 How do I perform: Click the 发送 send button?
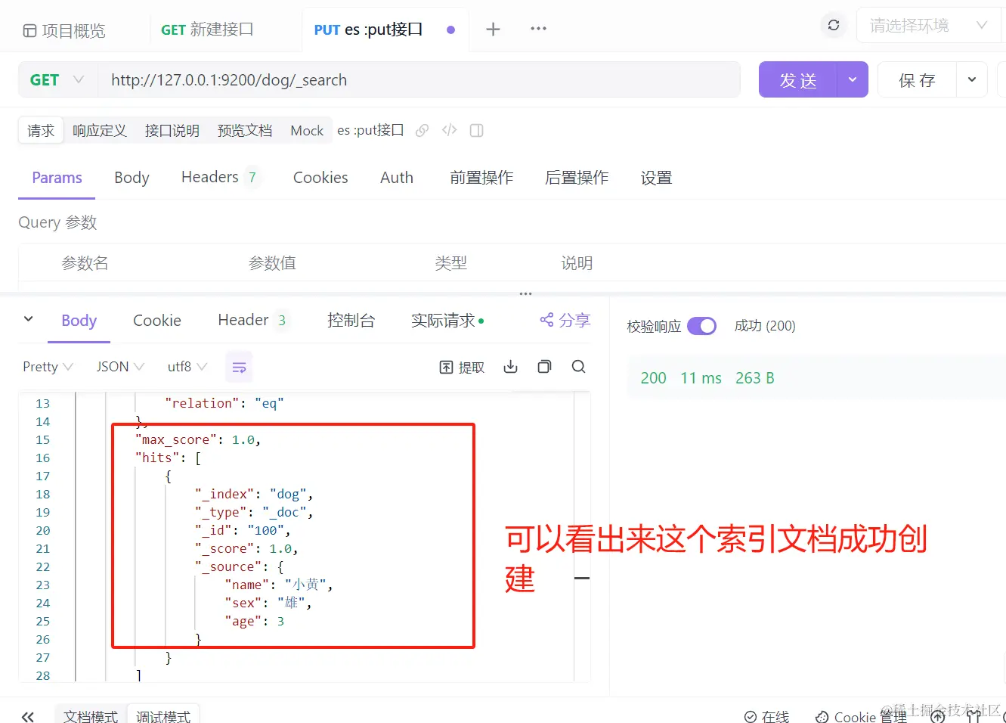798,79
